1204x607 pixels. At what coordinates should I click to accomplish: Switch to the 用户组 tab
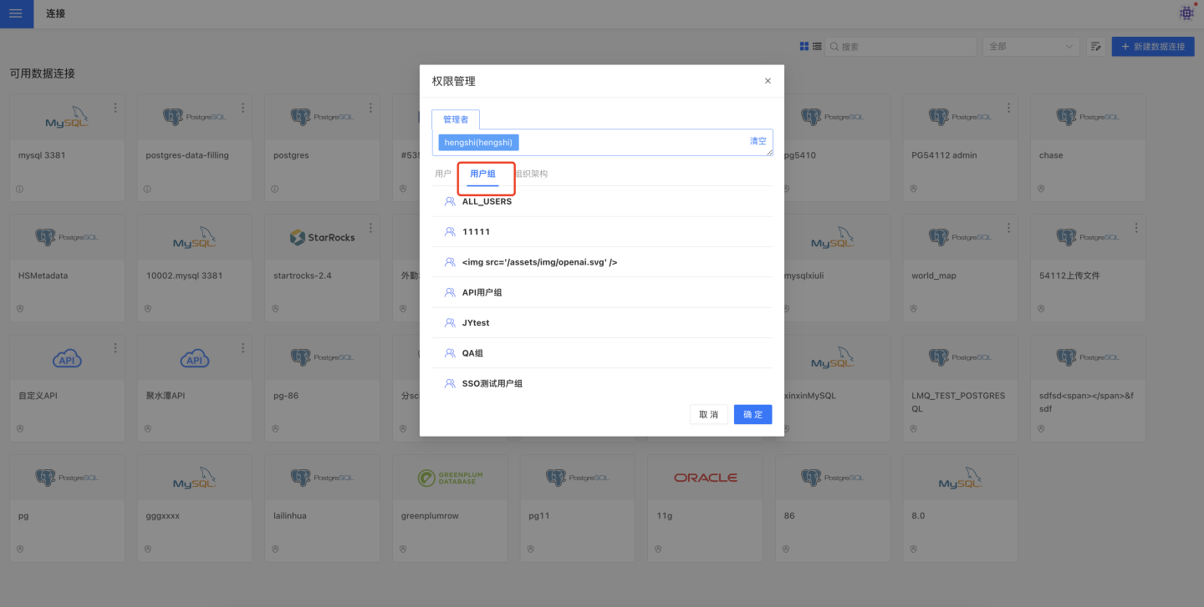pos(482,174)
